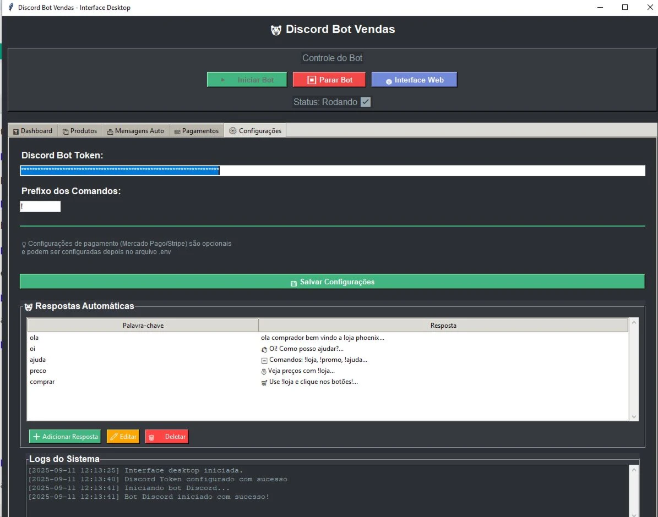
Task: Click response "Oi! Como posso ajudar?..."
Action: coord(302,349)
